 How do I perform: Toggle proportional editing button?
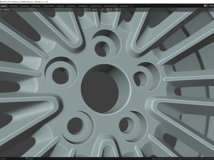(117, 10)
